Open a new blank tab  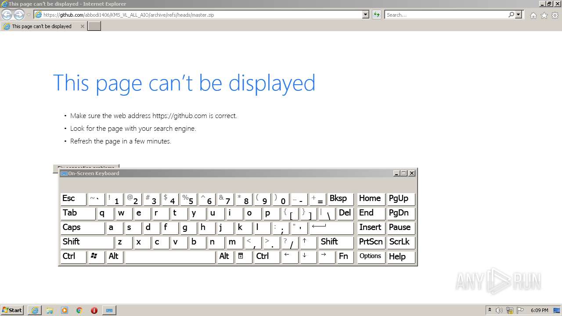coord(94,26)
